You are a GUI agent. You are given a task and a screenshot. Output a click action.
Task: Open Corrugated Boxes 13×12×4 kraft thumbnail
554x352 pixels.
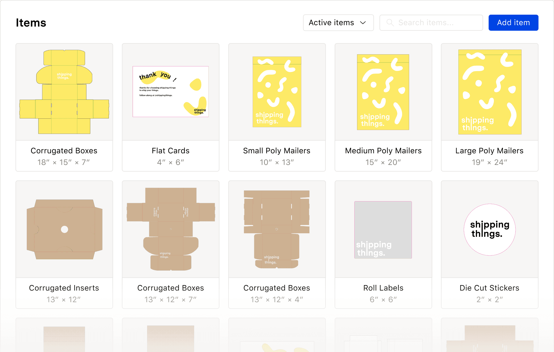pos(277,229)
